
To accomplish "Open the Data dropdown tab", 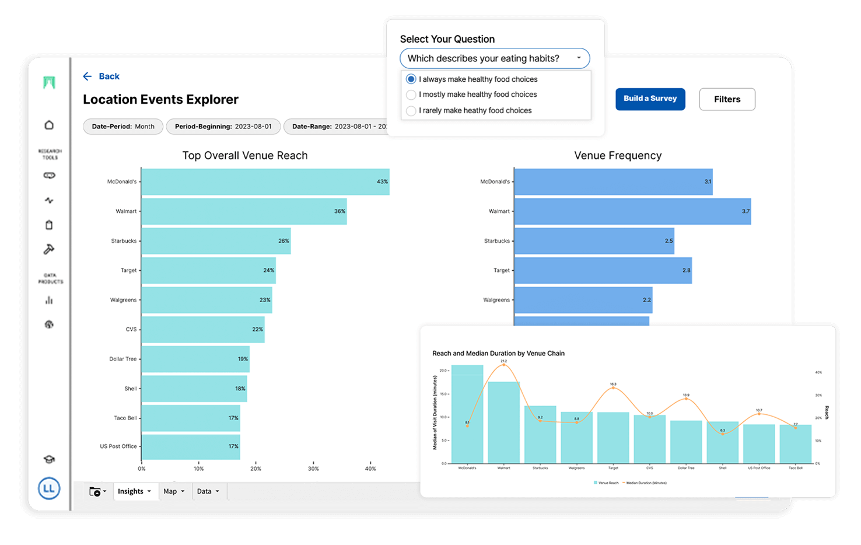I will (208, 491).
